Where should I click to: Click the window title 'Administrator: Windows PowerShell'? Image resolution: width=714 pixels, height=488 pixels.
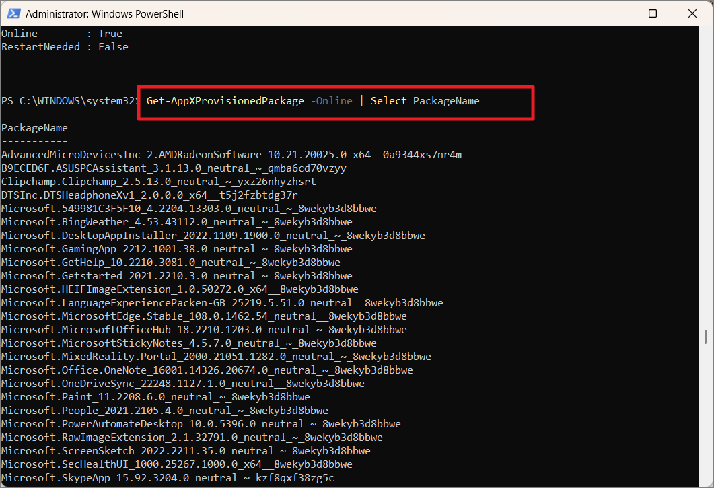click(105, 14)
